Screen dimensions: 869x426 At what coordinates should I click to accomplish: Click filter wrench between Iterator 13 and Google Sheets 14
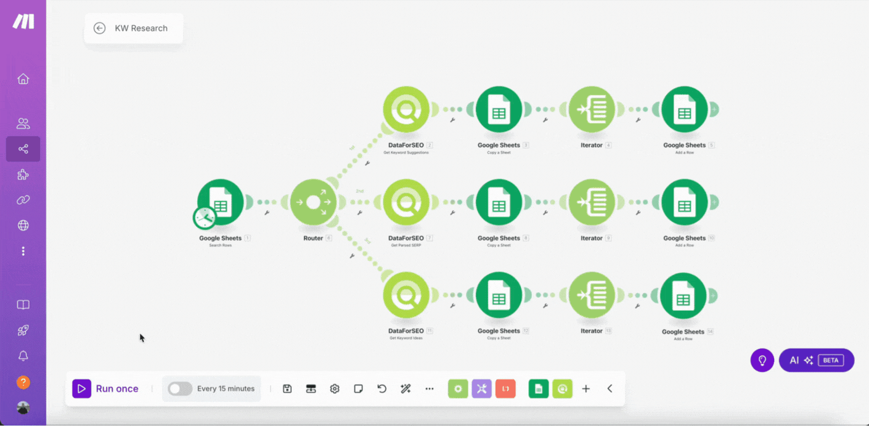tap(637, 306)
